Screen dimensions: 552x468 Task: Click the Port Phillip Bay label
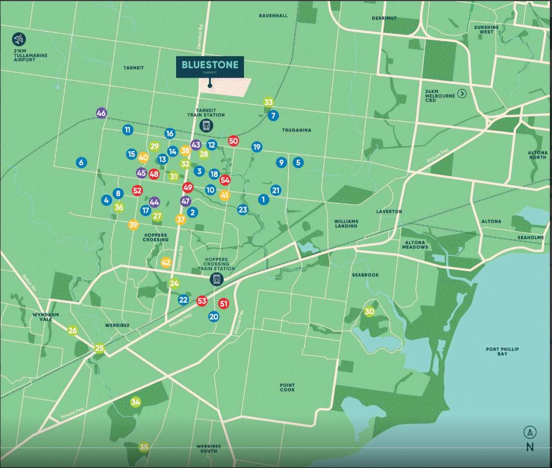tap(502, 352)
